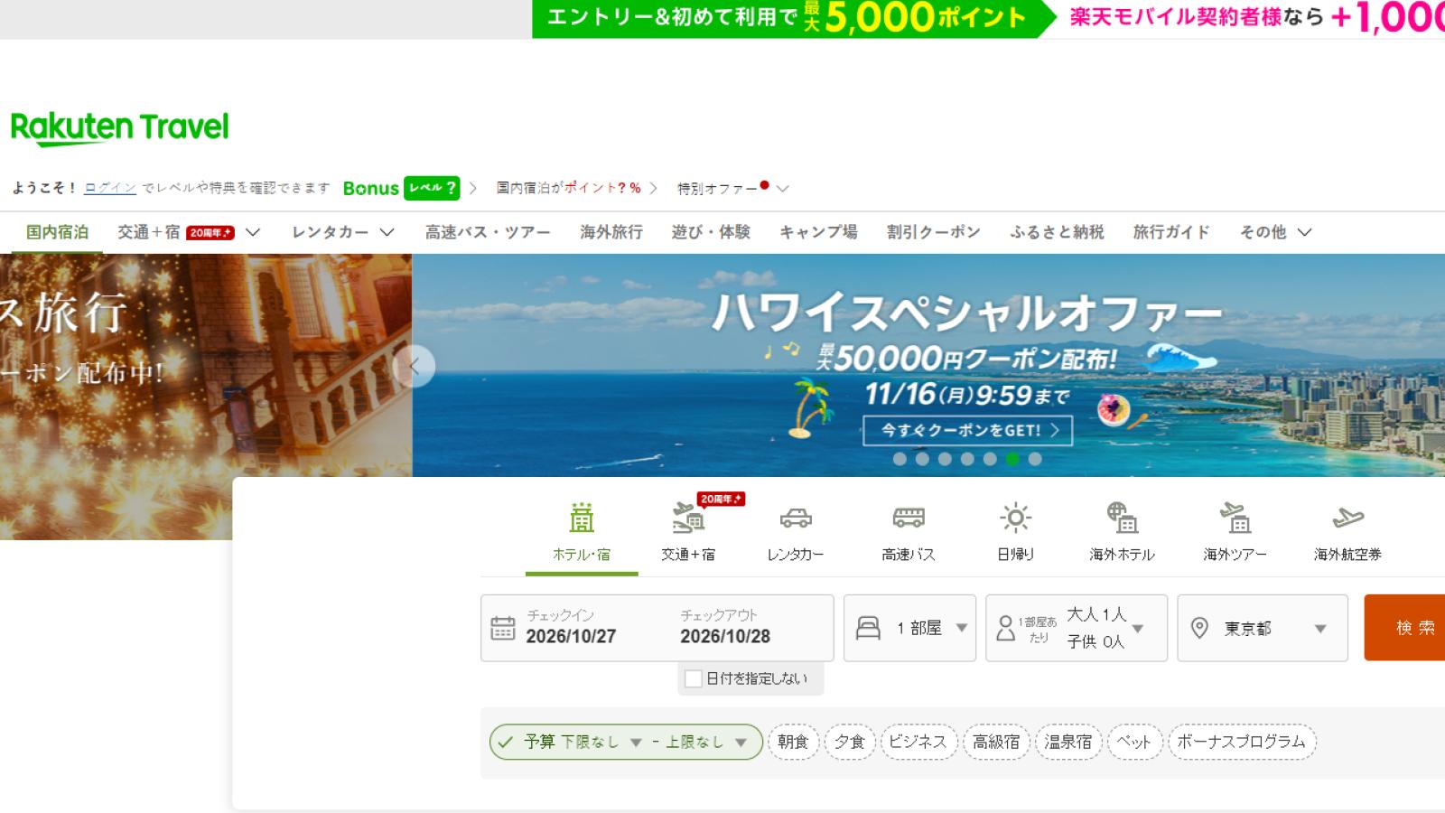Open the 海外ホテル overseas hotel icon

(1123, 518)
